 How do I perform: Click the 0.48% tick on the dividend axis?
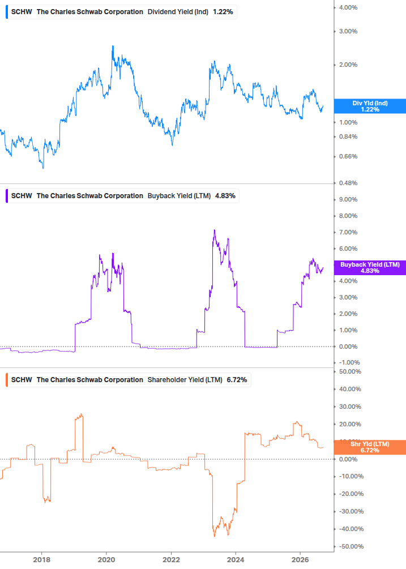[348, 183]
